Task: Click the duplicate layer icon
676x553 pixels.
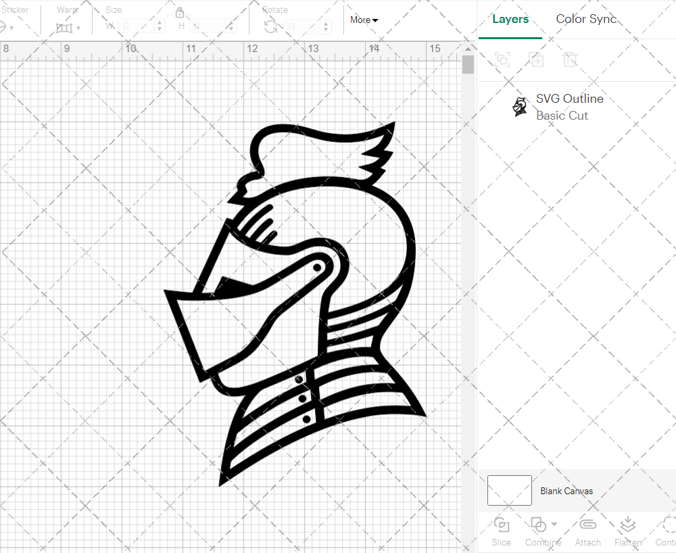Action: pos(537,59)
